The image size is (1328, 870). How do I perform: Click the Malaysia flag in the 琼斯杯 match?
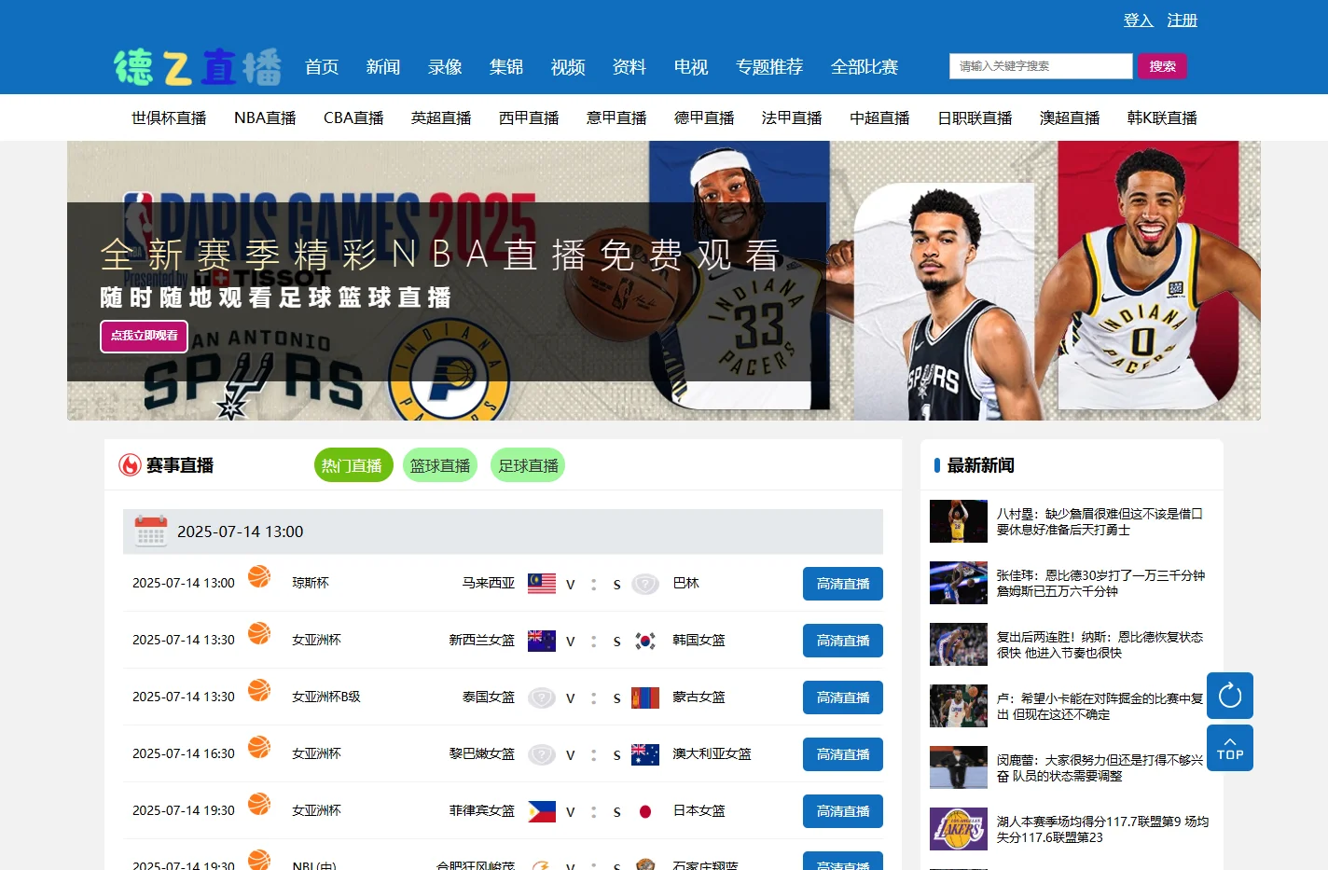pos(542,584)
